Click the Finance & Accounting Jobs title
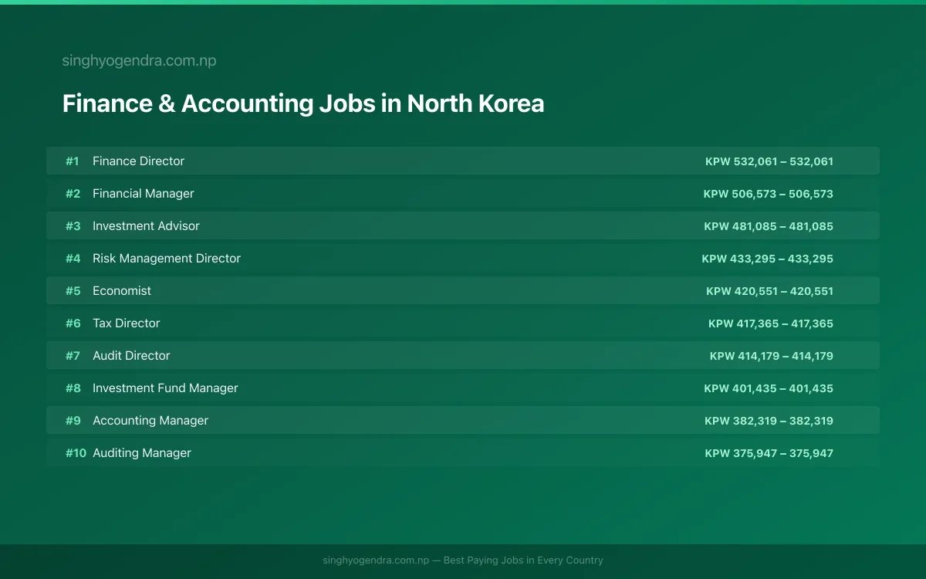Screen dimensions: 926x579 [303, 103]
